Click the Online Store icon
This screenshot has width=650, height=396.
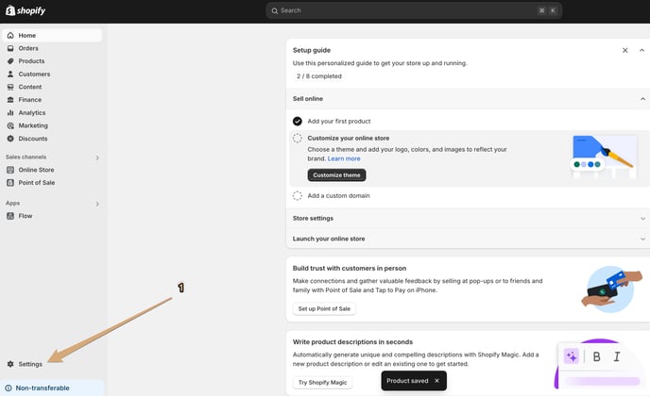[10, 170]
